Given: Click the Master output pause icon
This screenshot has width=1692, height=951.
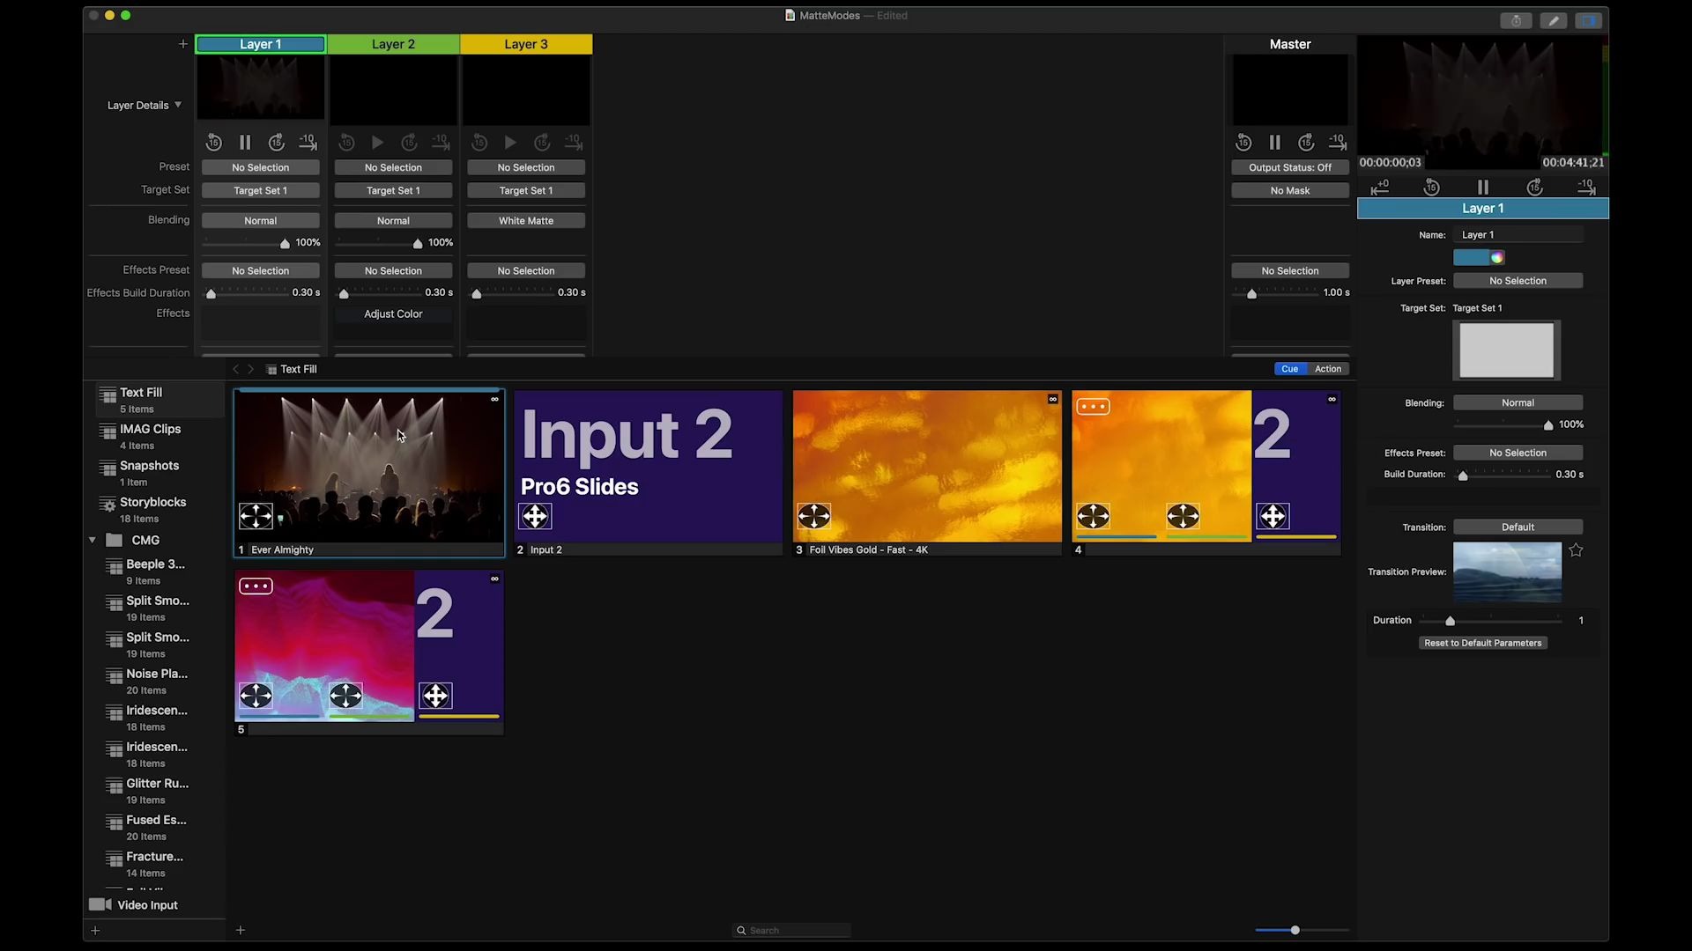Looking at the screenshot, I should pos(1273,142).
